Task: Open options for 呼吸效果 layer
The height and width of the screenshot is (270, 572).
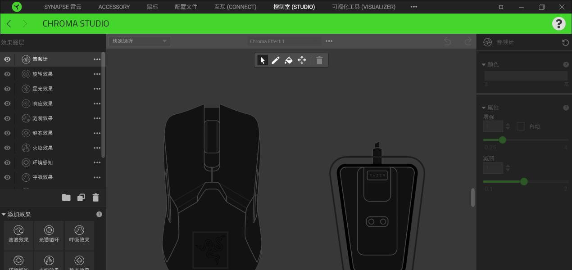Action: 97,177
